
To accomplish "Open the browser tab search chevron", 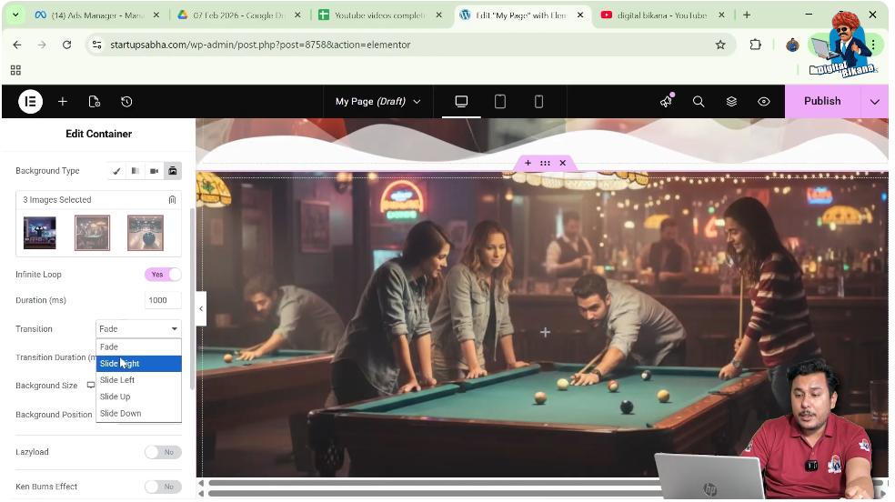I will [15, 15].
